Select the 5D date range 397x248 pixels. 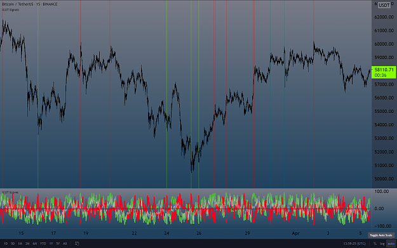(13, 244)
